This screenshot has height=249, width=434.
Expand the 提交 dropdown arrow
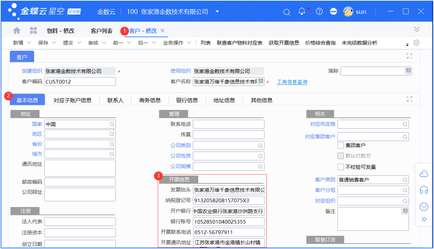79,43
